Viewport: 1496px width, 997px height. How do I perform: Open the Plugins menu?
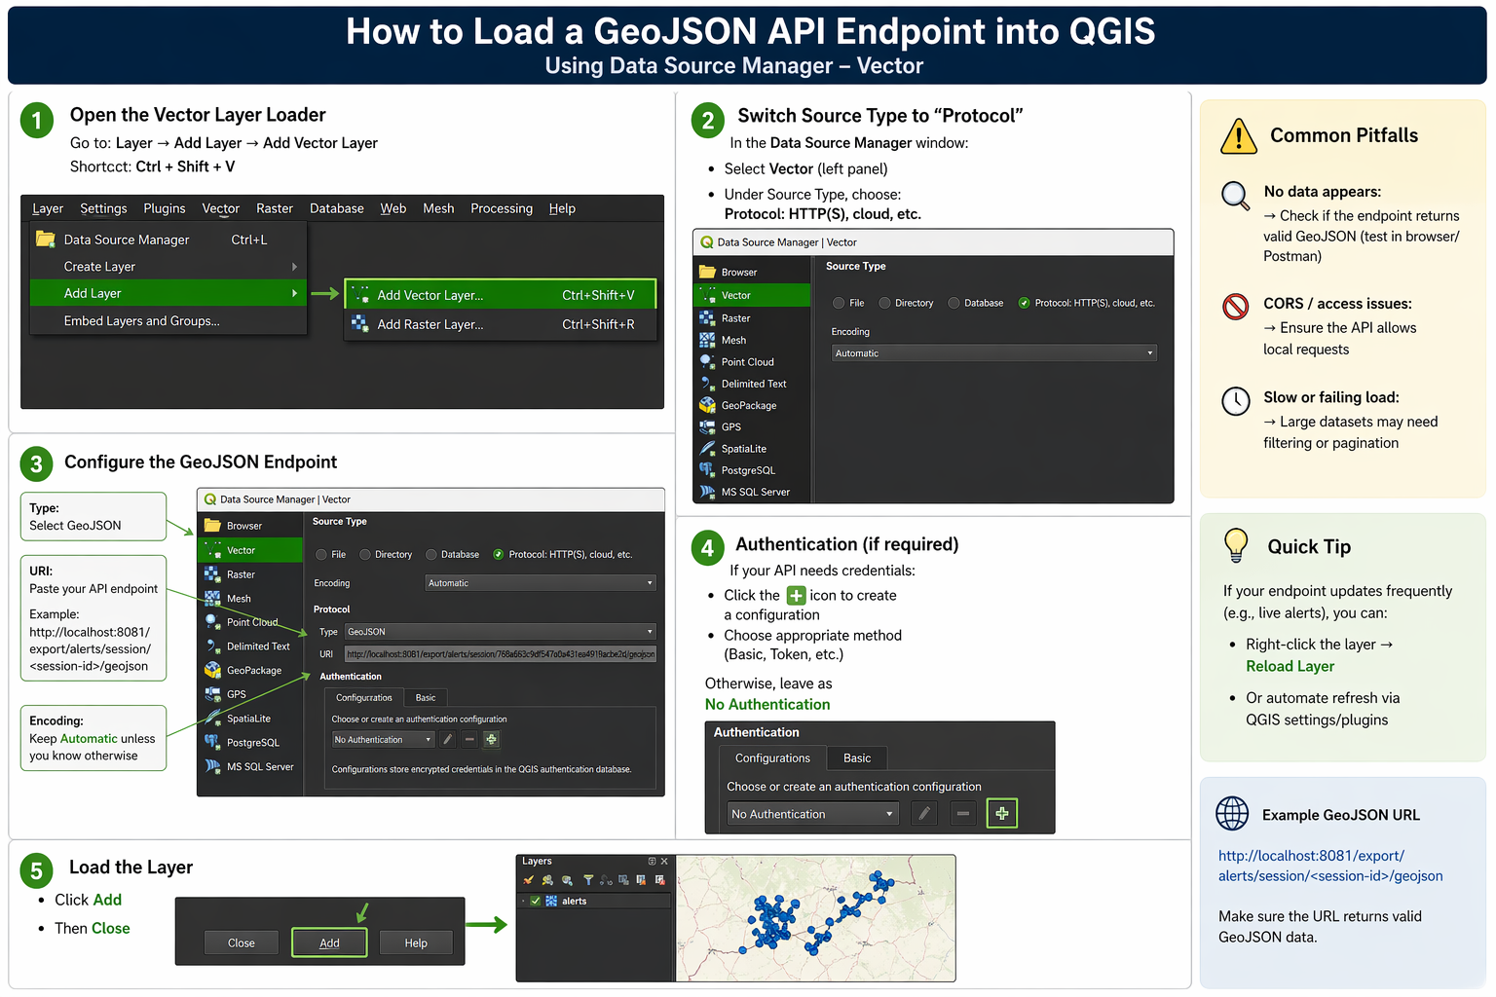coord(165,208)
